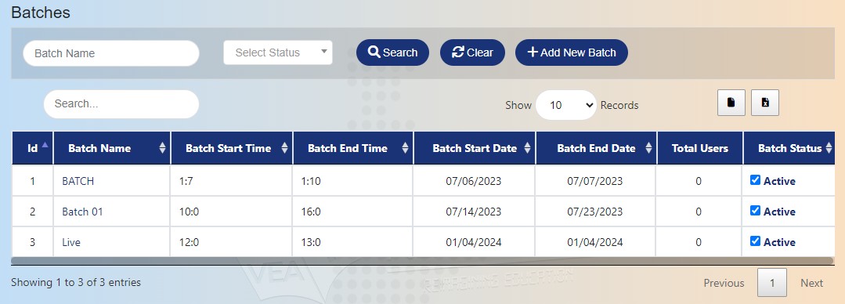Click the Id column sort arrow
Screen dimensions: 845x304
point(45,144)
